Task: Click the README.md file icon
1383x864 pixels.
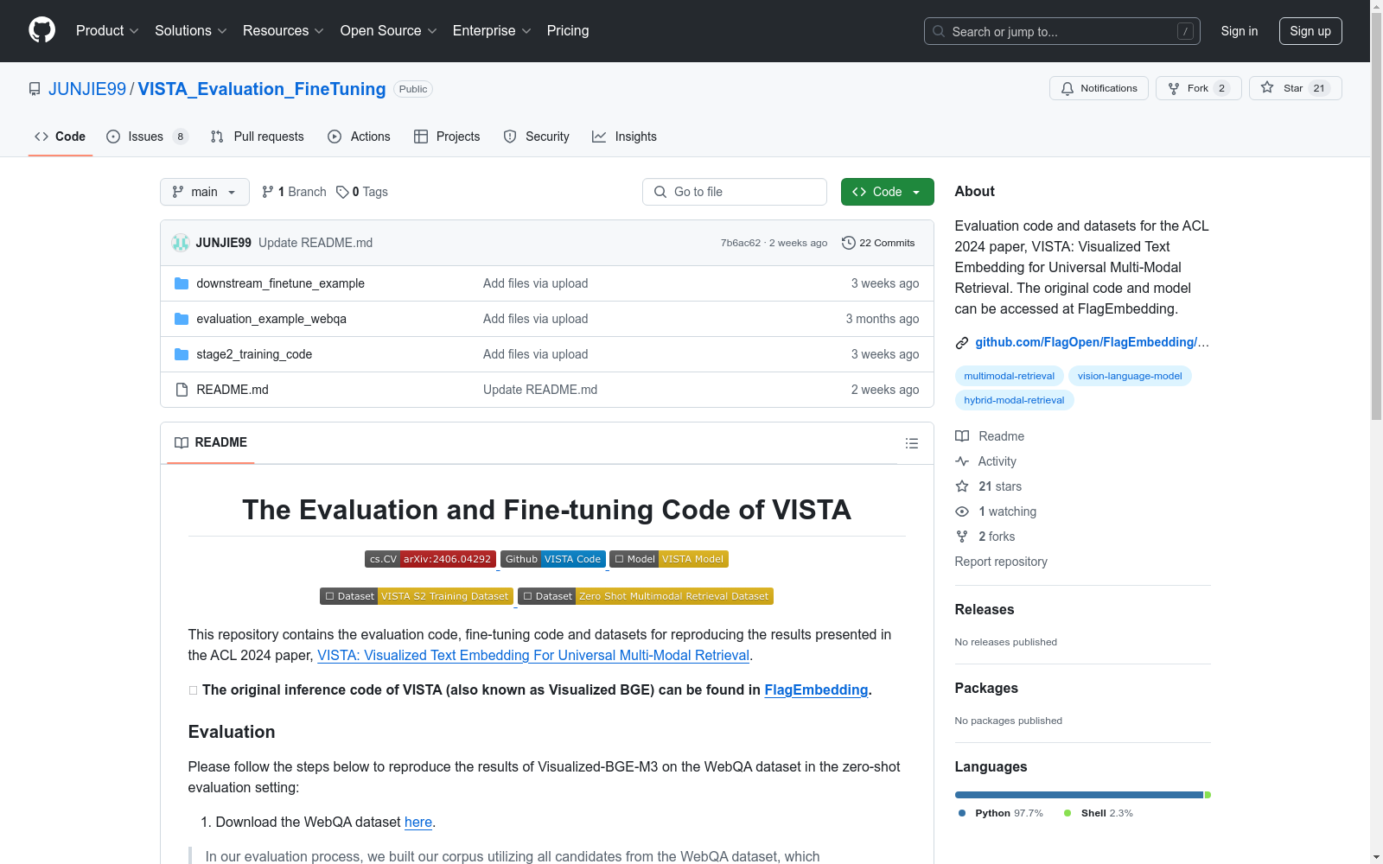Action: 182,390
